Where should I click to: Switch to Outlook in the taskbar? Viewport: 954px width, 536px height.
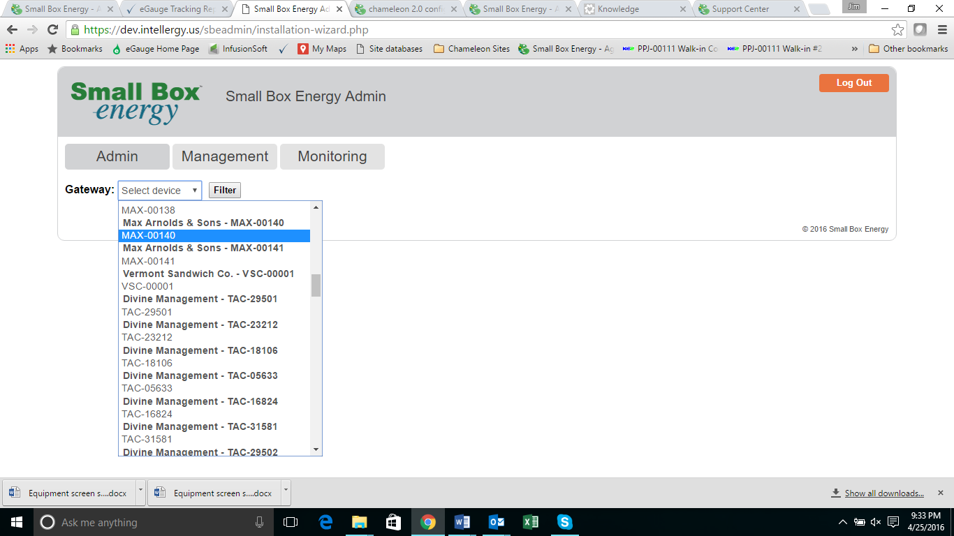coord(497,522)
